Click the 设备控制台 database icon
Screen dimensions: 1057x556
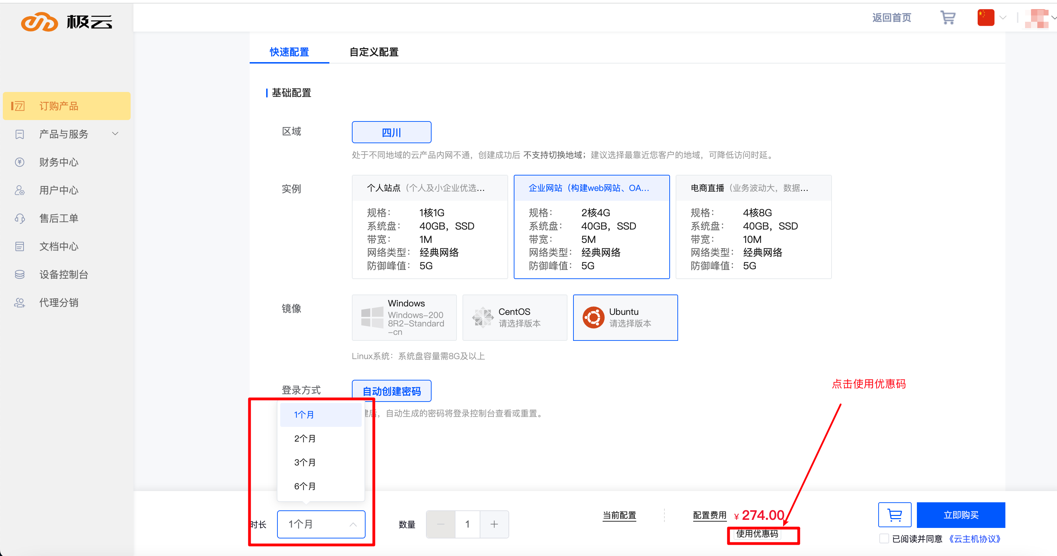point(19,275)
